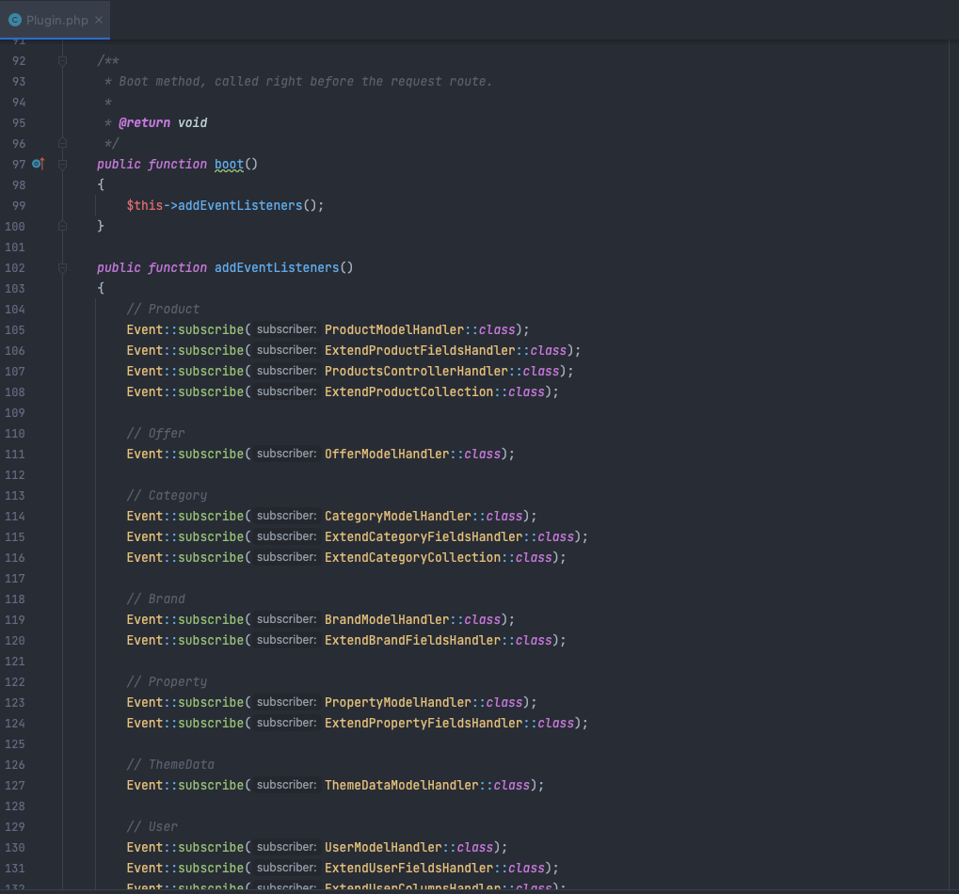Click the PHP class icon on the Plugin.php tab

pyautogui.click(x=14, y=20)
